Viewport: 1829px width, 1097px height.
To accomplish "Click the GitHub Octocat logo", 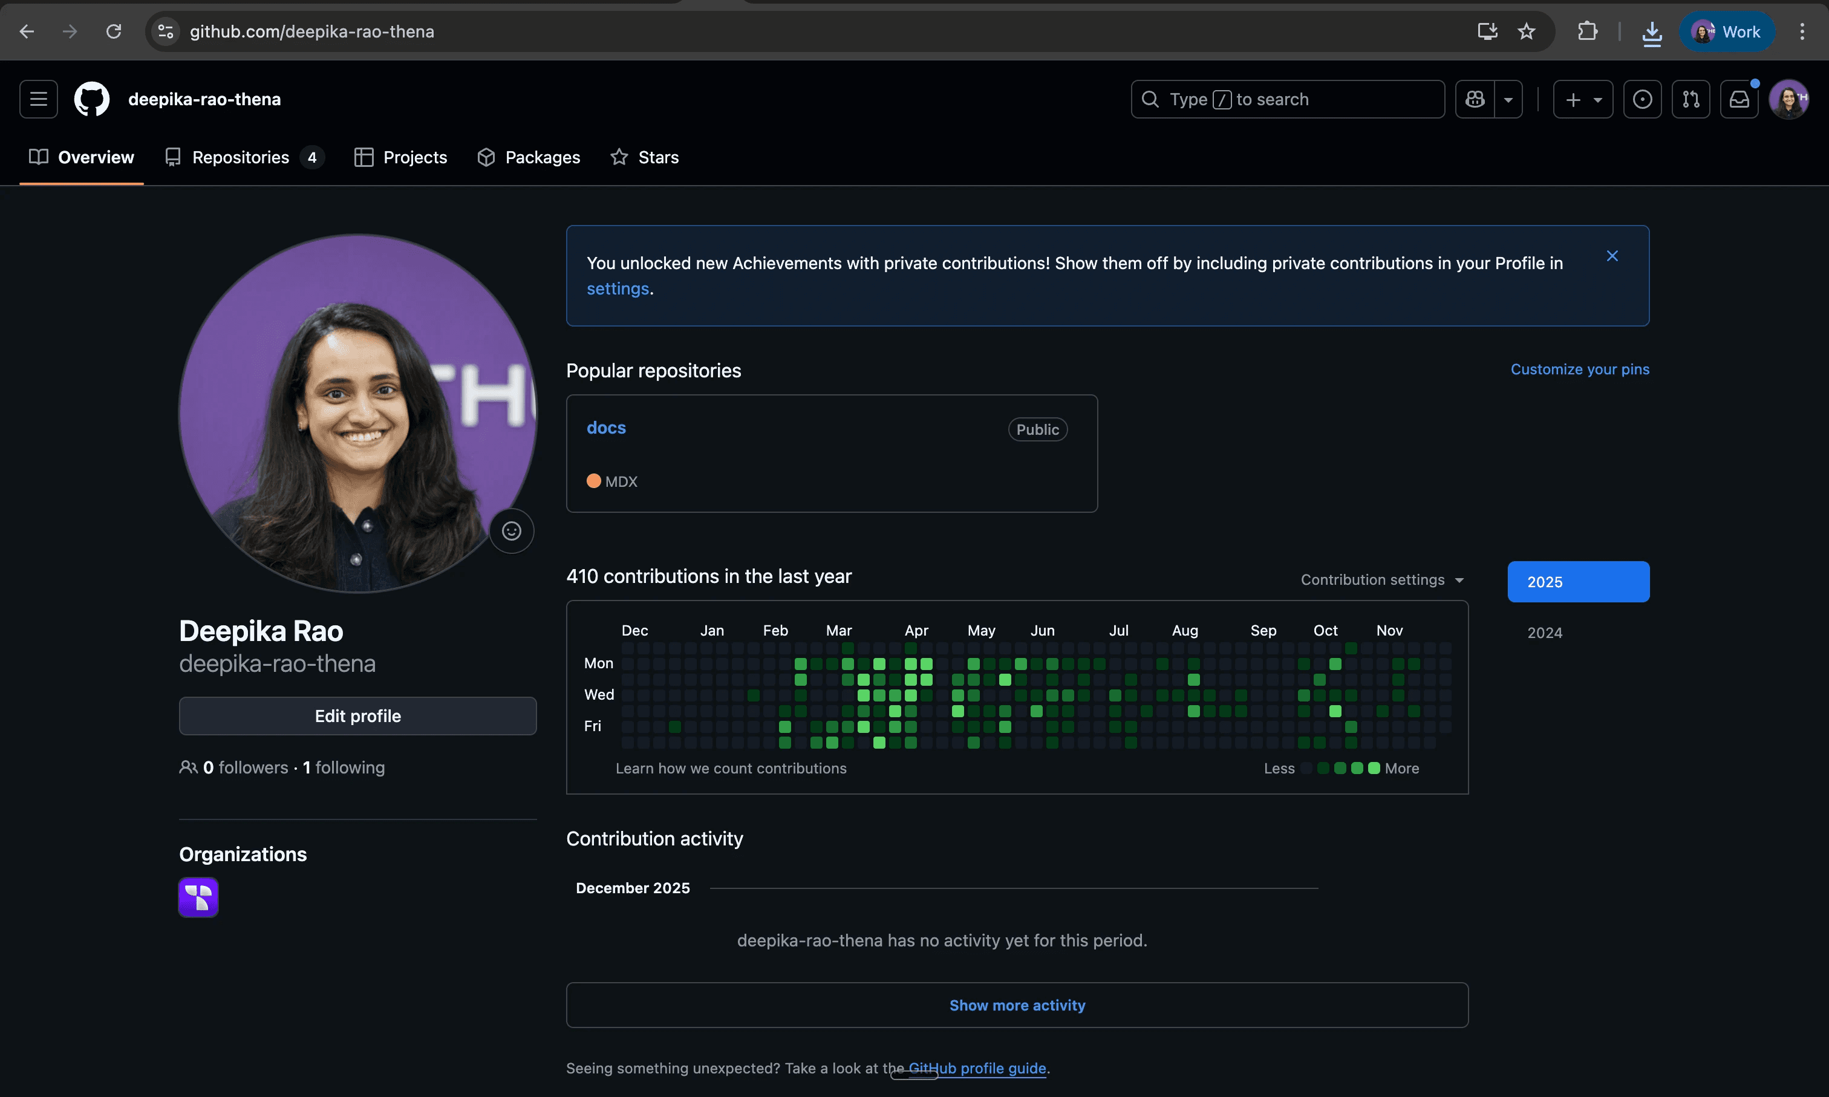I will 92,99.
